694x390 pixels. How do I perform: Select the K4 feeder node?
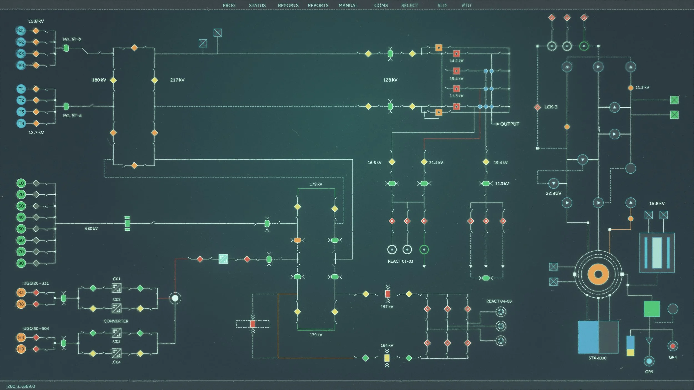point(21,65)
